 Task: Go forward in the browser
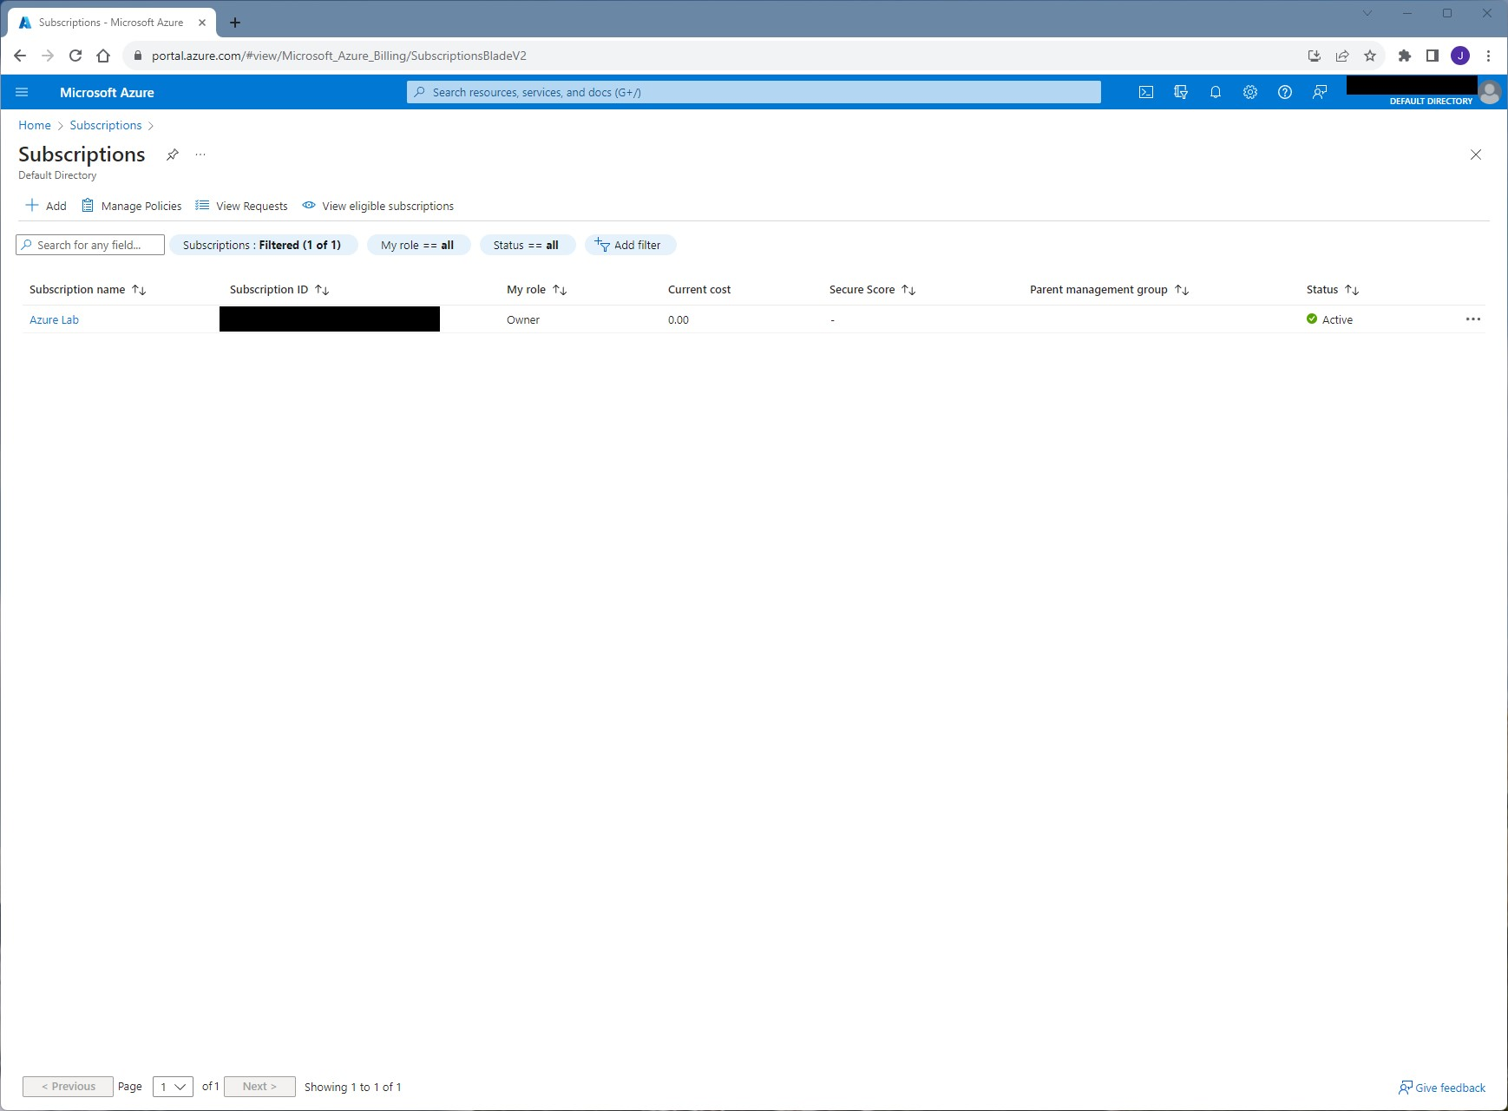48,56
